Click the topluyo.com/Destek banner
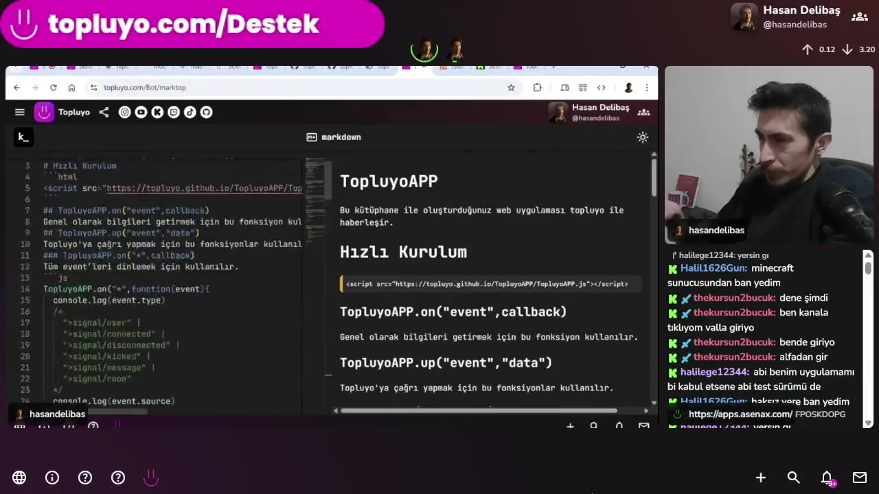879x494 pixels. 192,24
